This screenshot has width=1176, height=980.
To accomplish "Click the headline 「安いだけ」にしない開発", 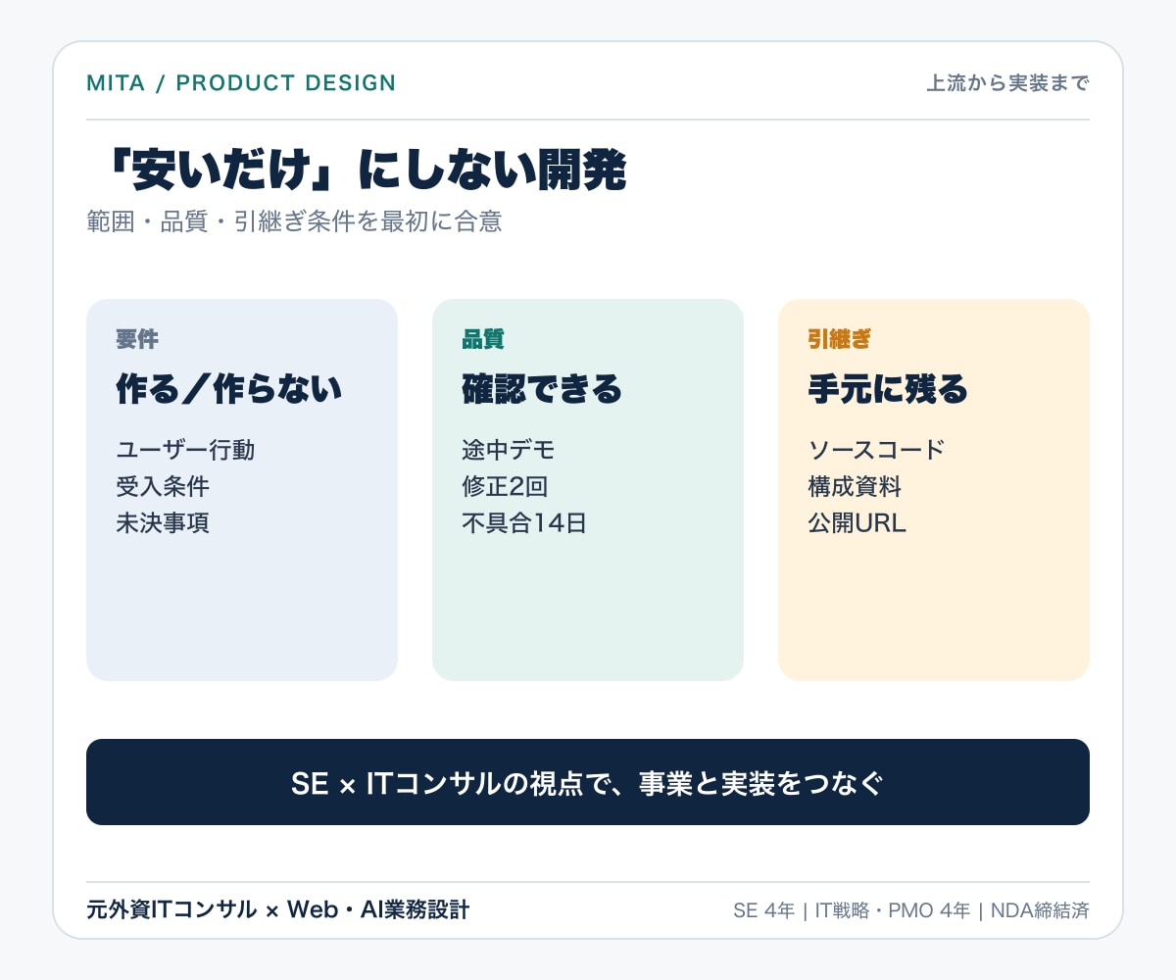I will (x=367, y=171).
